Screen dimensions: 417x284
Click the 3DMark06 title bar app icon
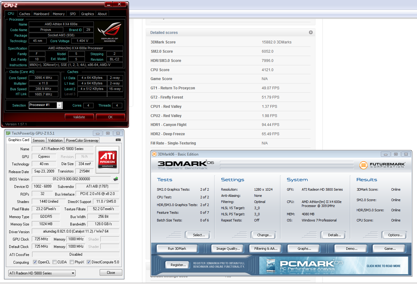tap(154, 154)
